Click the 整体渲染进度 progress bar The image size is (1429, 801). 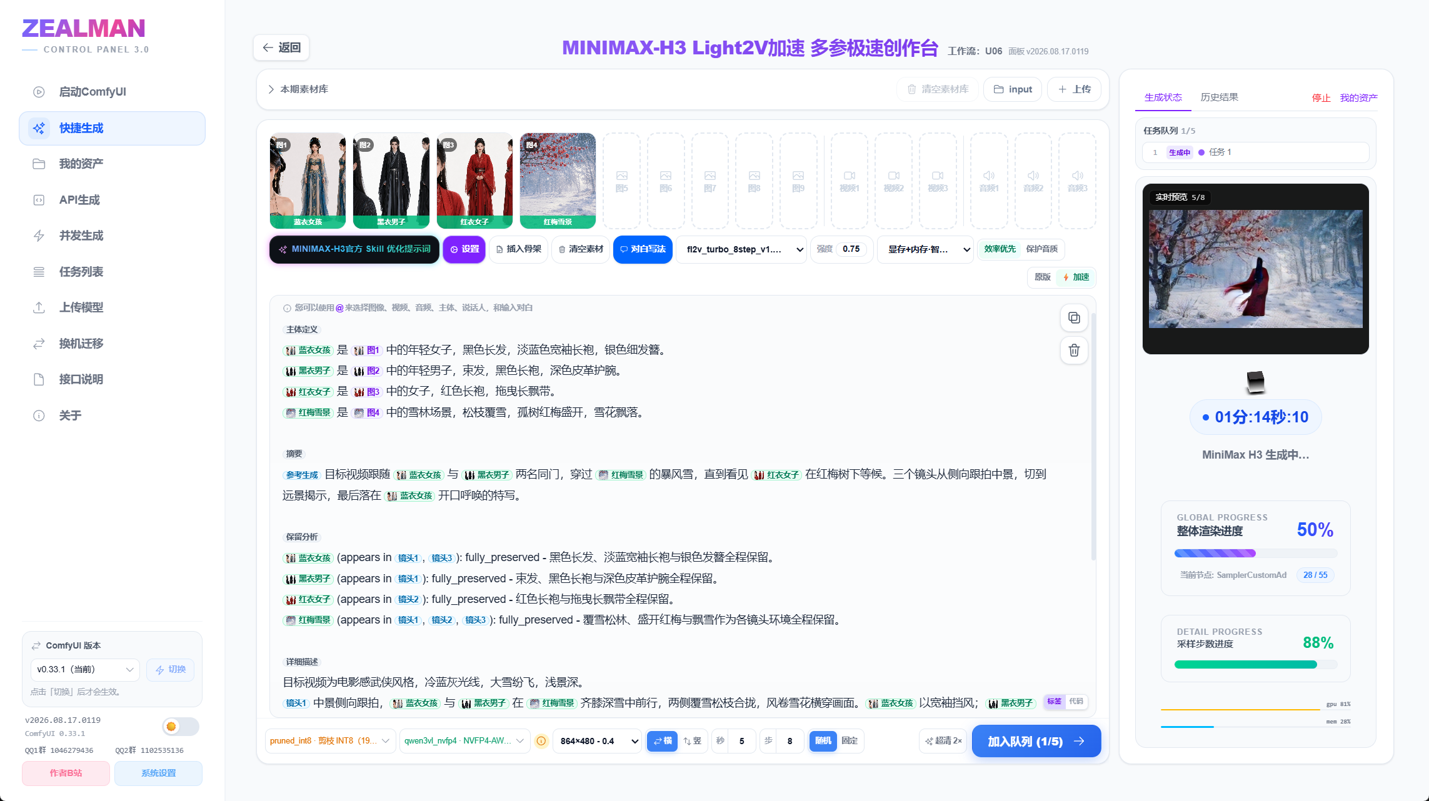point(1255,553)
